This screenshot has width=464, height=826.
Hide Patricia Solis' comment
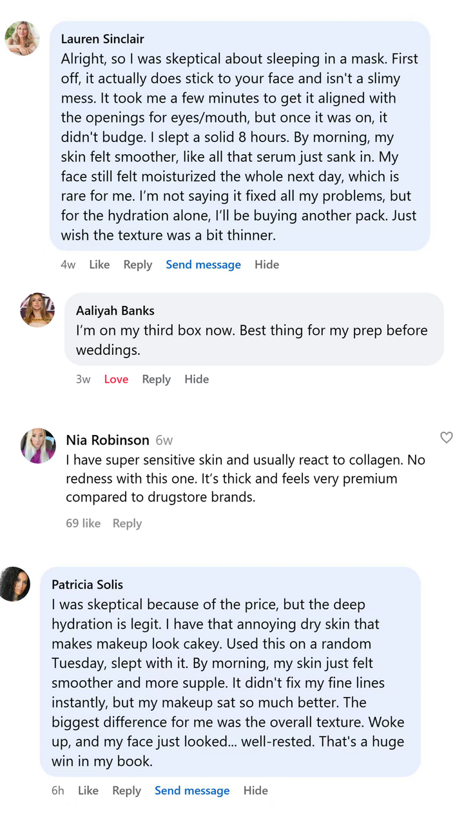(x=255, y=791)
